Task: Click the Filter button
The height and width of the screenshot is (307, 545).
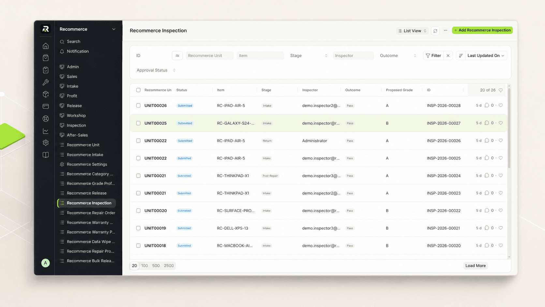Action: [433, 55]
